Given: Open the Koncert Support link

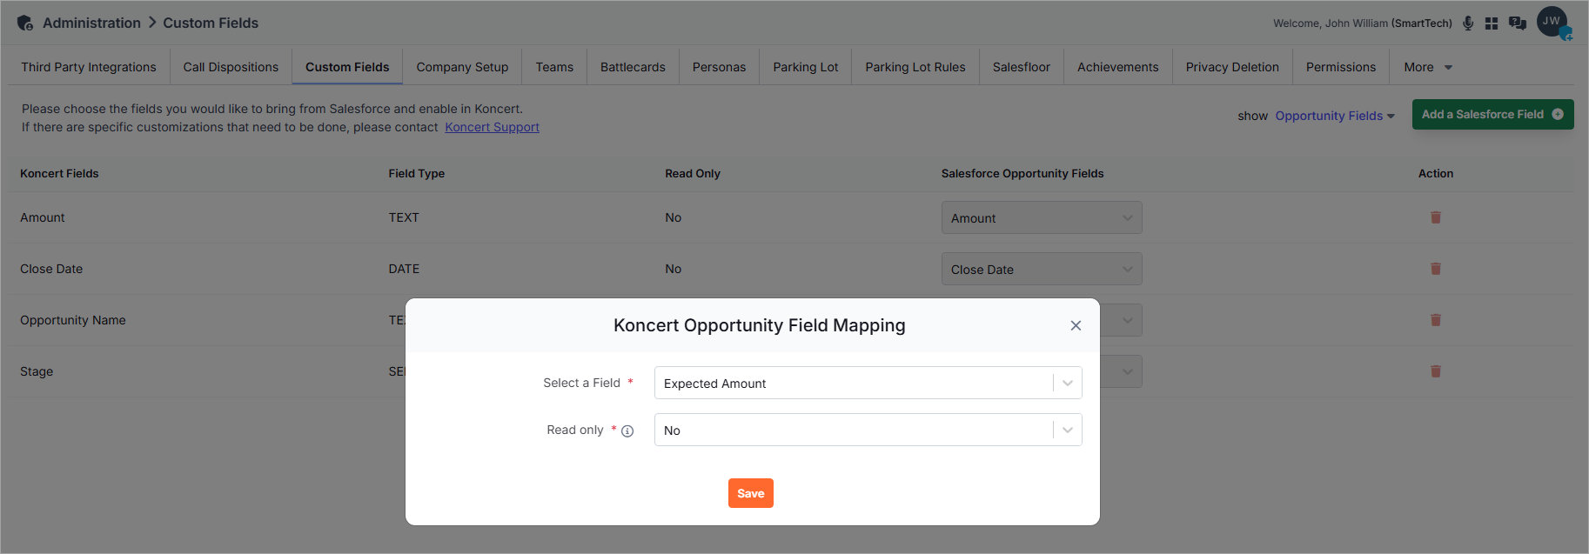Looking at the screenshot, I should (492, 127).
